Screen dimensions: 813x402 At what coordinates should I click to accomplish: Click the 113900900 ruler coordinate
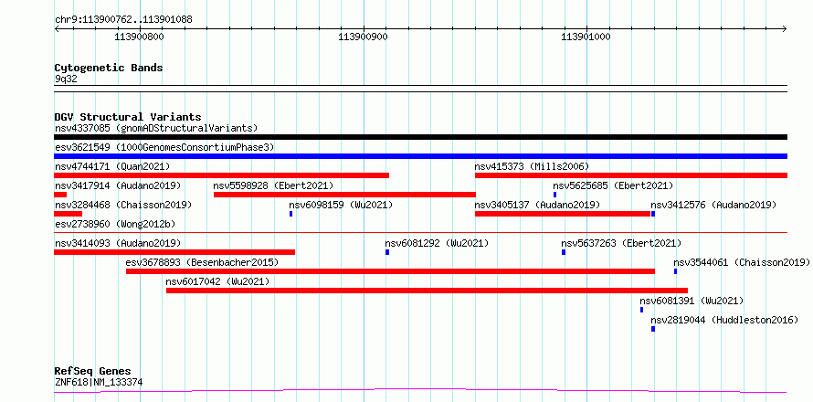(x=363, y=37)
